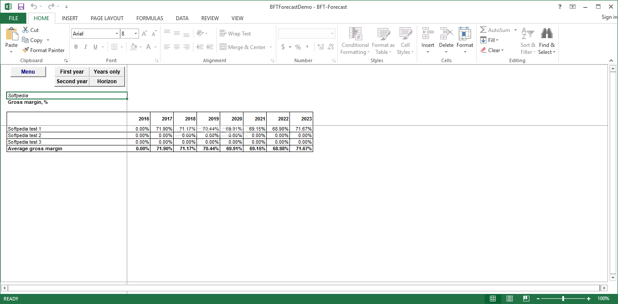Open Find & Select binoculars menu
Viewport: 618px width, 304px height.
point(547,41)
